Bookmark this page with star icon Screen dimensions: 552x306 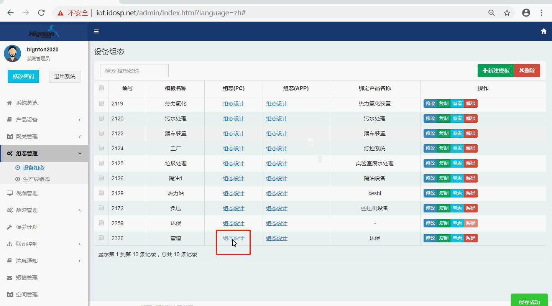click(x=507, y=13)
